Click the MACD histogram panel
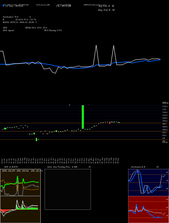 tap(20, 209)
